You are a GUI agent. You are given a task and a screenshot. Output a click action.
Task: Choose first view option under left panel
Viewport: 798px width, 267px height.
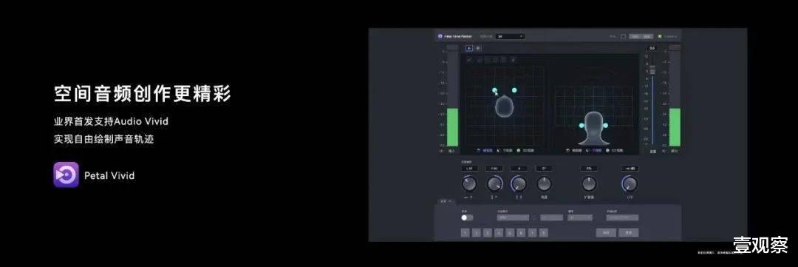pos(485,150)
